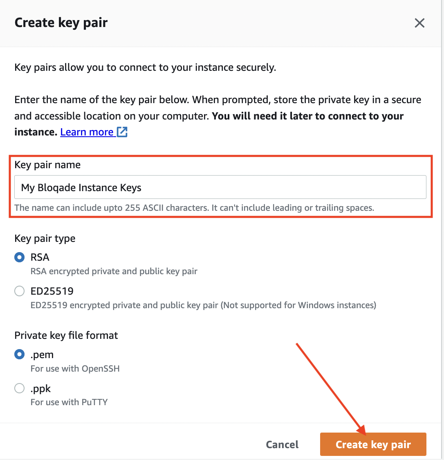This screenshot has width=444, height=460.
Task: Click the RSA label text
Action: (40, 257)
